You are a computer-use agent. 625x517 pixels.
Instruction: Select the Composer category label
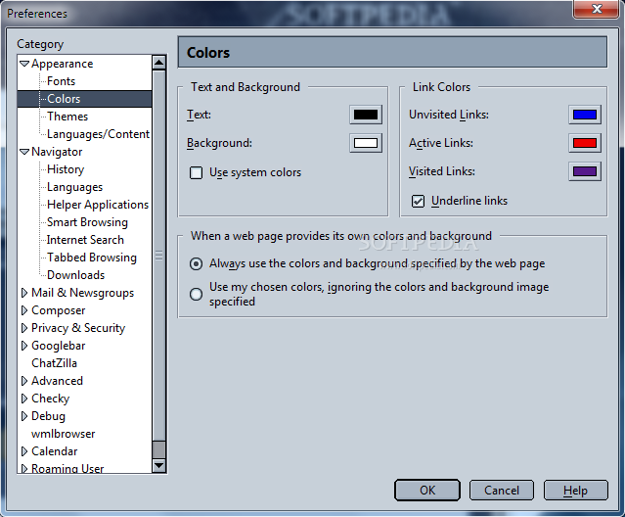click(x=58, y=310)
